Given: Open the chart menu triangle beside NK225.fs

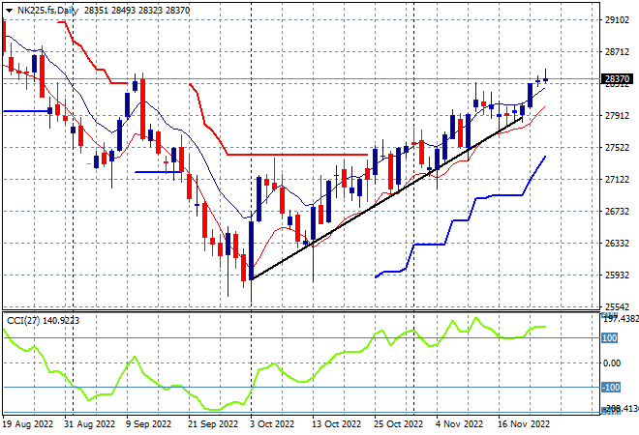Looking at the screenshot, I should pyautogui.click(x=9, y=11).
